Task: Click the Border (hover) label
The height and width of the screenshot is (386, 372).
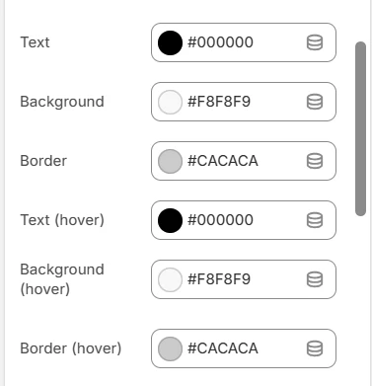Action: [x=71, y=348]
